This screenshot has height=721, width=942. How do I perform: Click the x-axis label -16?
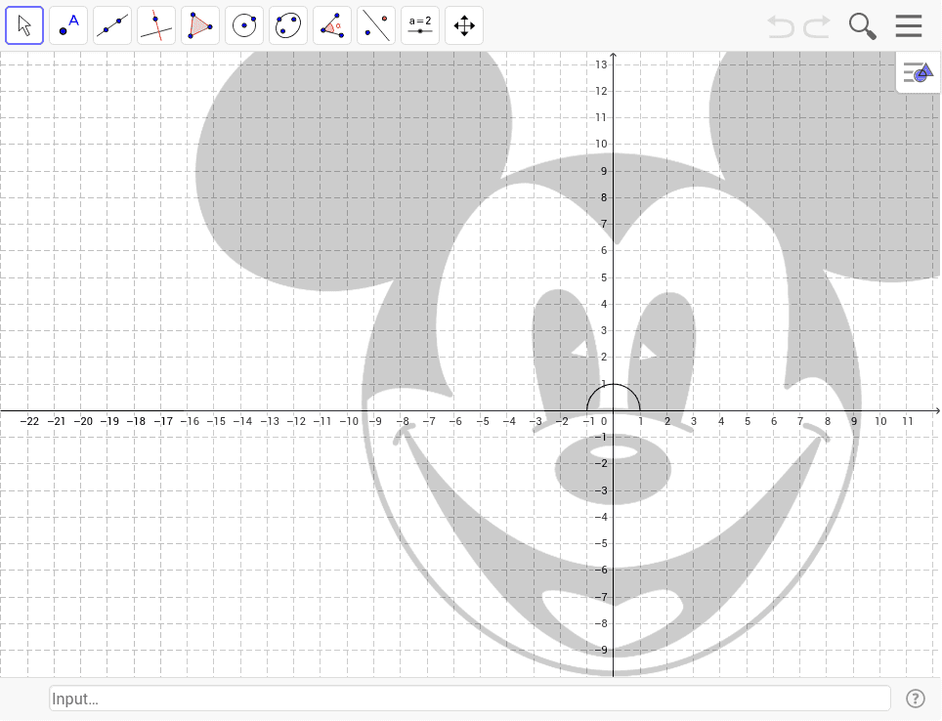click(x=190, y=422)
